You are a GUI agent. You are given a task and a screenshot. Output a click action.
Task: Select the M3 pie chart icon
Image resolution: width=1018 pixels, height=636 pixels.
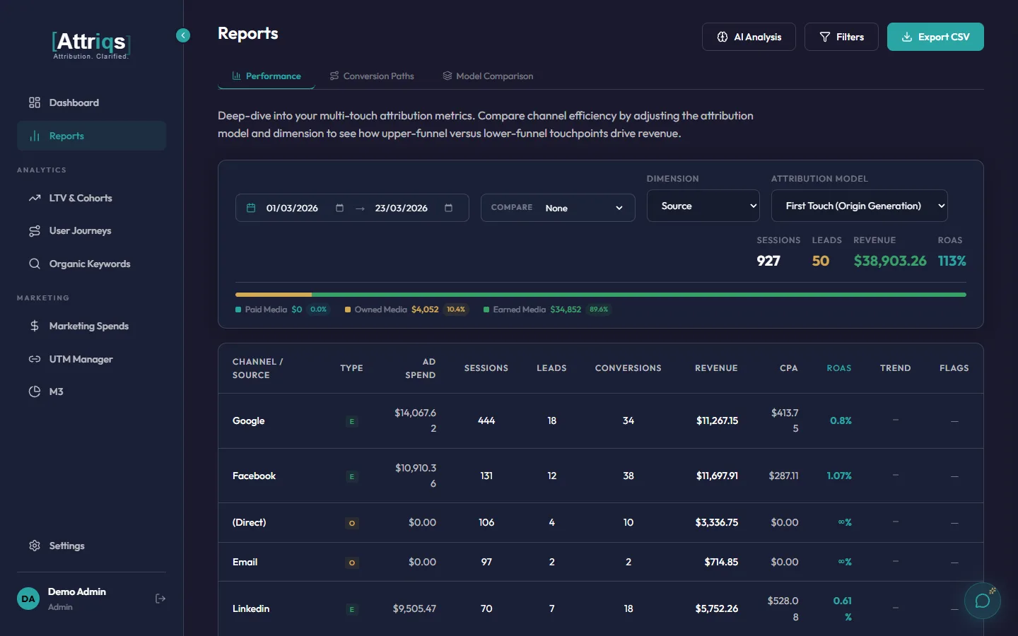click(x=34, y=391)
